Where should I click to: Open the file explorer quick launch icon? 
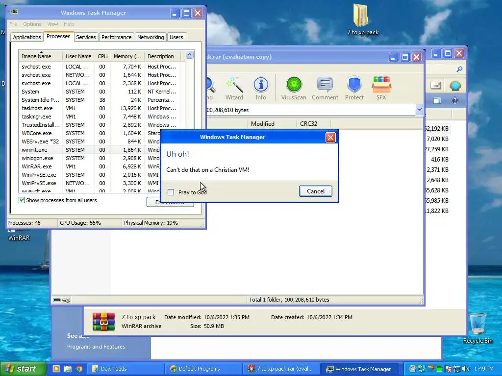click(x=68, y=369)
